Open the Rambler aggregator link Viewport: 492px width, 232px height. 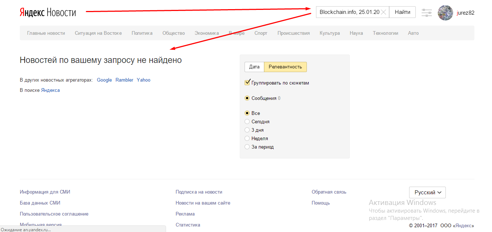(x=124, y=80)
